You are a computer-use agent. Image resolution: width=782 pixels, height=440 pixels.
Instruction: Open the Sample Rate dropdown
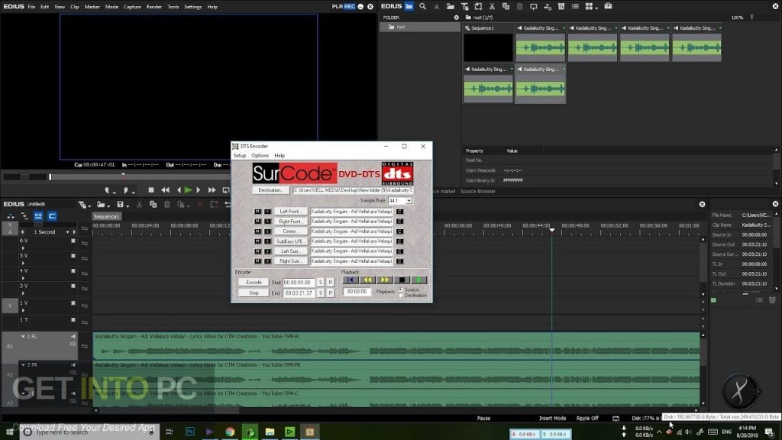(409, 201)
